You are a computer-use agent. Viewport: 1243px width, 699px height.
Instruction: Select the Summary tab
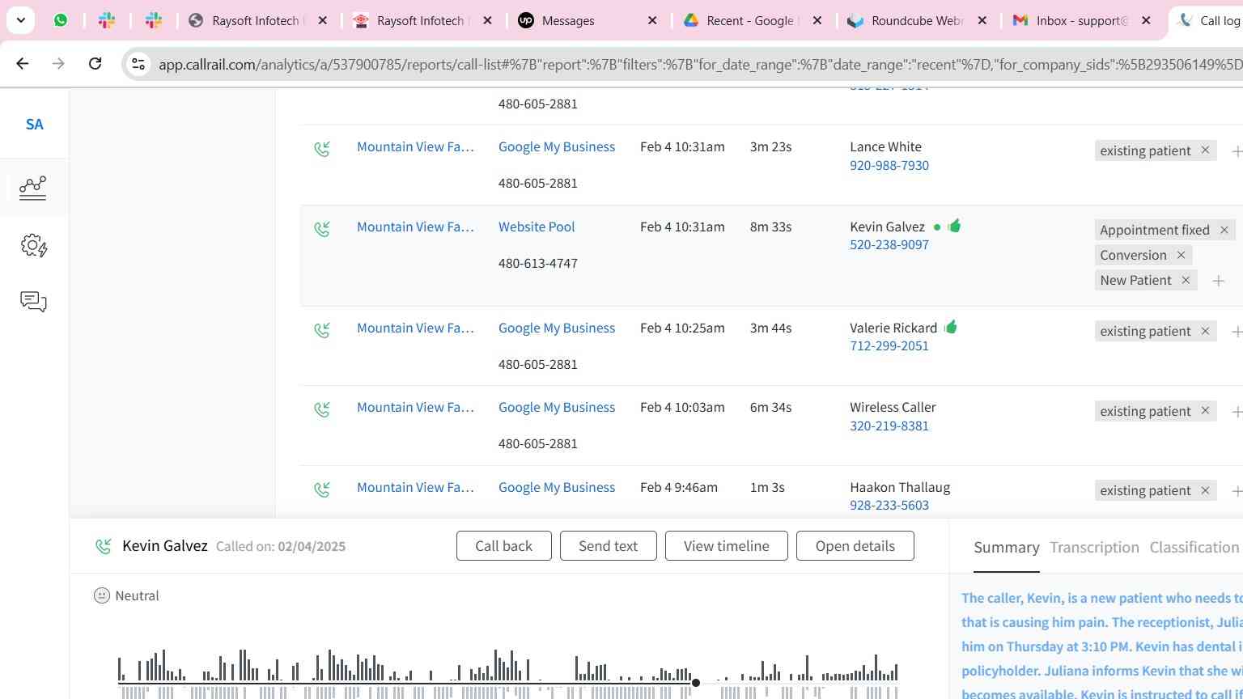click(x=1006, y=548)
